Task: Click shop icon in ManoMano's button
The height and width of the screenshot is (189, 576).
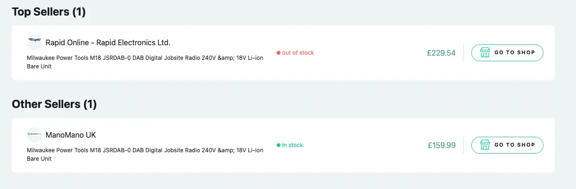Action: coord(485,145)
